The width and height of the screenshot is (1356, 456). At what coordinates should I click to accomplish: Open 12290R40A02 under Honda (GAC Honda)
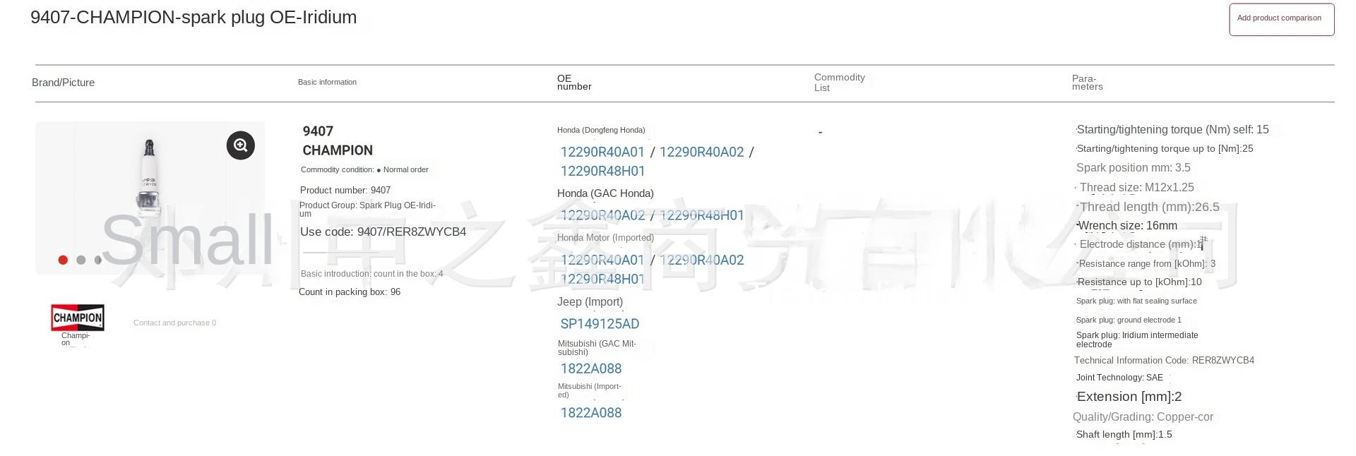click(602, 216)
